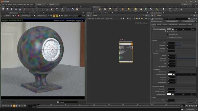Add a Sky Light from shelf
Screen dimensions: 198x111
[141, 10]
